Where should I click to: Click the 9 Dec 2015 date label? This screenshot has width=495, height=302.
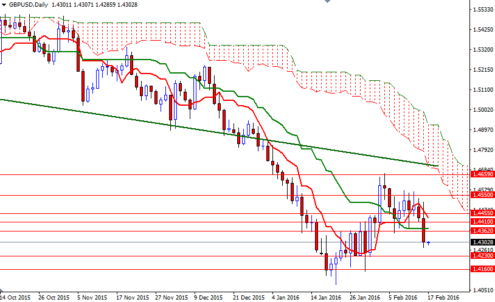click(209, 297)
